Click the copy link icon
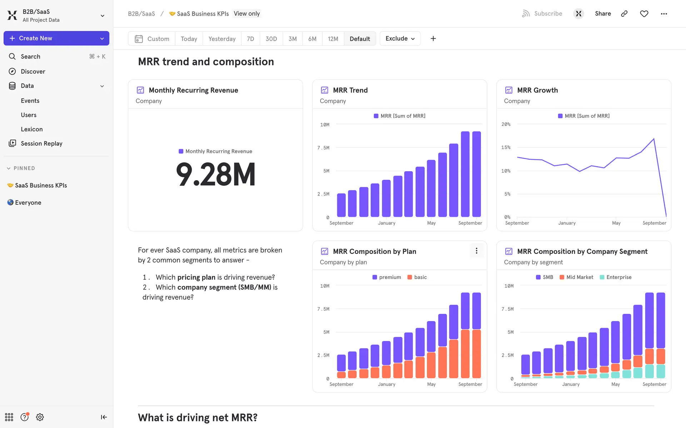 [x=624, y=14]
